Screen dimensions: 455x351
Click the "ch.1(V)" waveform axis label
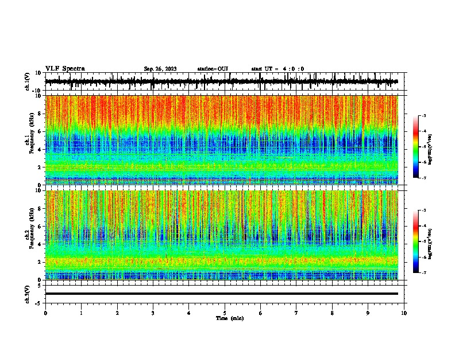pyautogui.click(x=28, y=81)
